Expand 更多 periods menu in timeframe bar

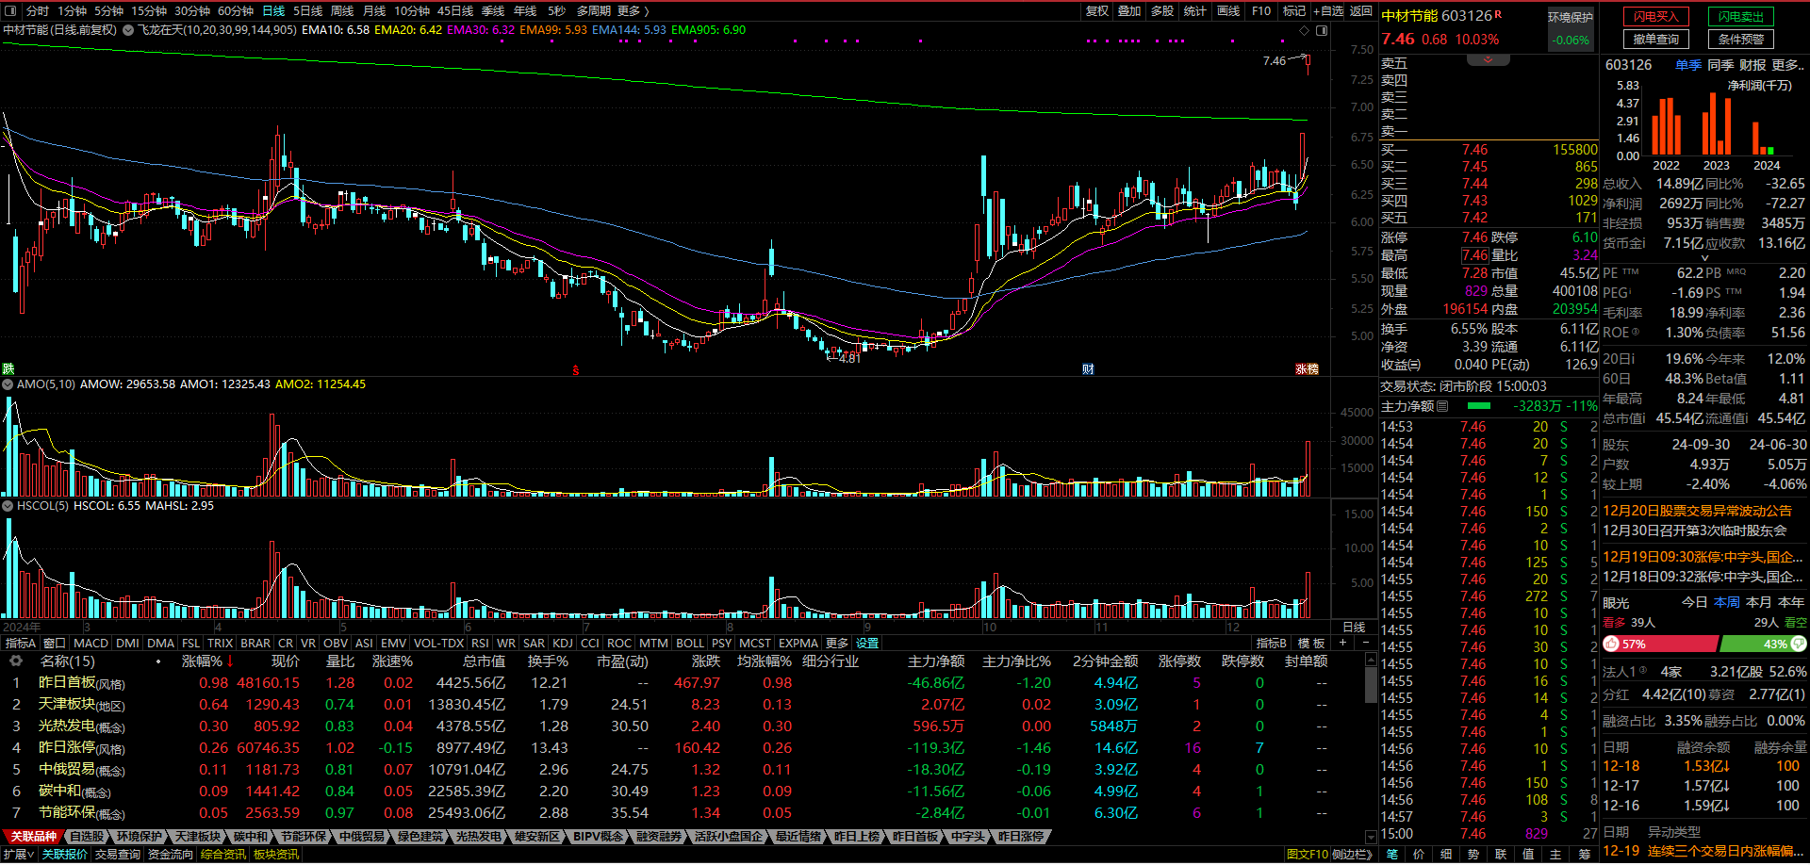633,11
